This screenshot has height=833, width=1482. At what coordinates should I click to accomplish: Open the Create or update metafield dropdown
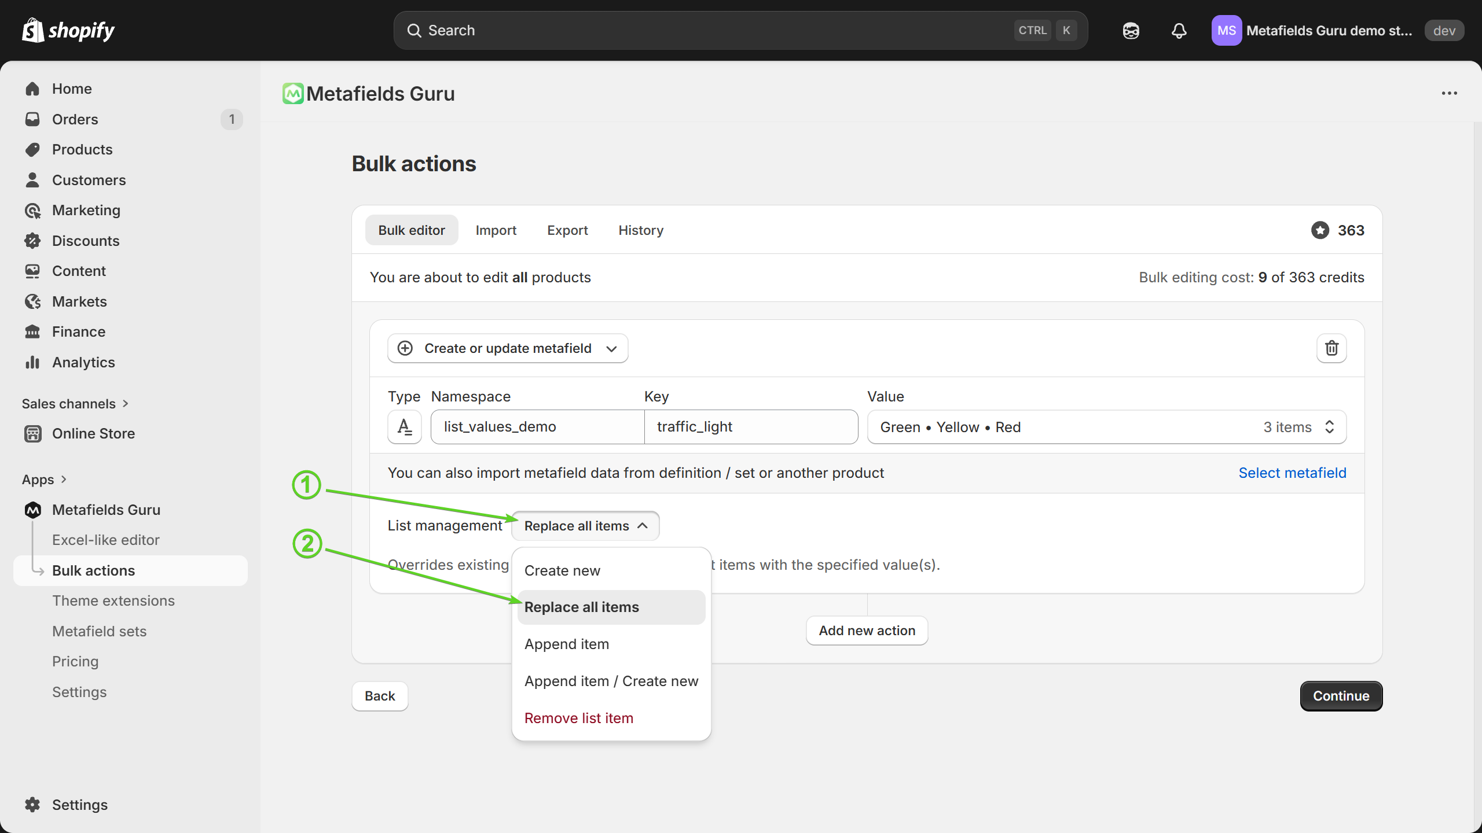pos(508,348)
